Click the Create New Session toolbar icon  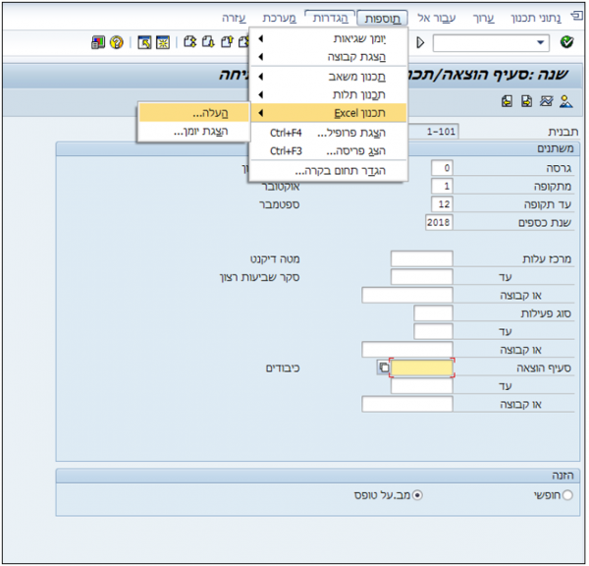(144, 42)
